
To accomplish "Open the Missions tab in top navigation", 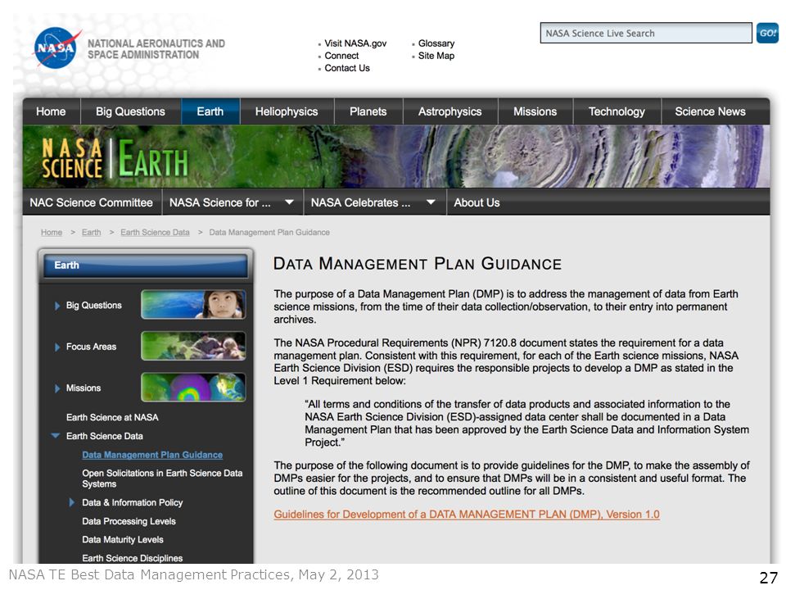I will (535, 111).
